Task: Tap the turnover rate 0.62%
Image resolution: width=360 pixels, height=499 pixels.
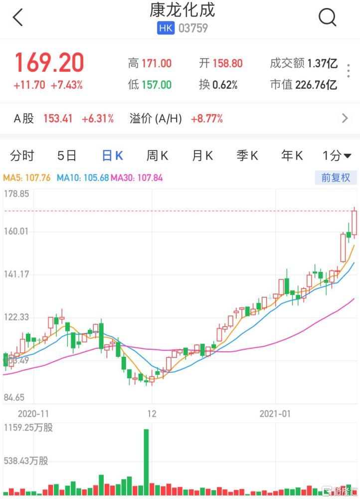Action: tap(225, 85)
